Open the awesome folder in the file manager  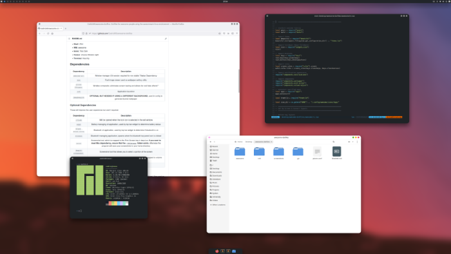coord(240,152)
